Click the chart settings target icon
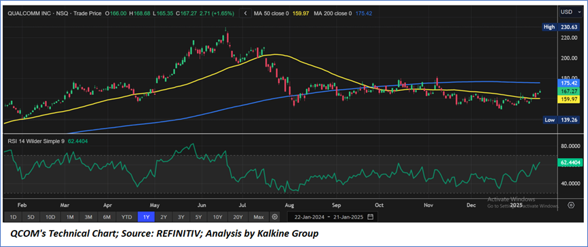Viewport: 588px width, 247px height. point(571,205)
